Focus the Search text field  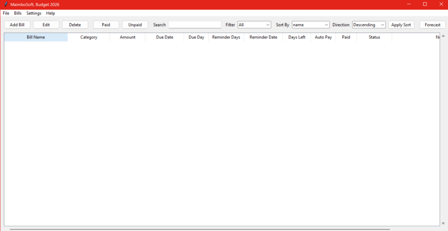(195, 25)
